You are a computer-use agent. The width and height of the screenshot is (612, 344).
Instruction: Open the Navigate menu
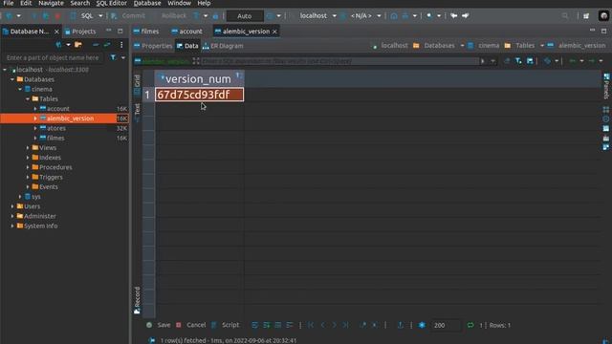pos(51,3)
